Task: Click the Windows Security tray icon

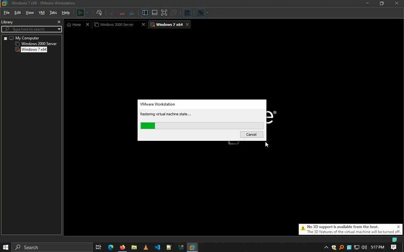Action: [x=334, y=247]
